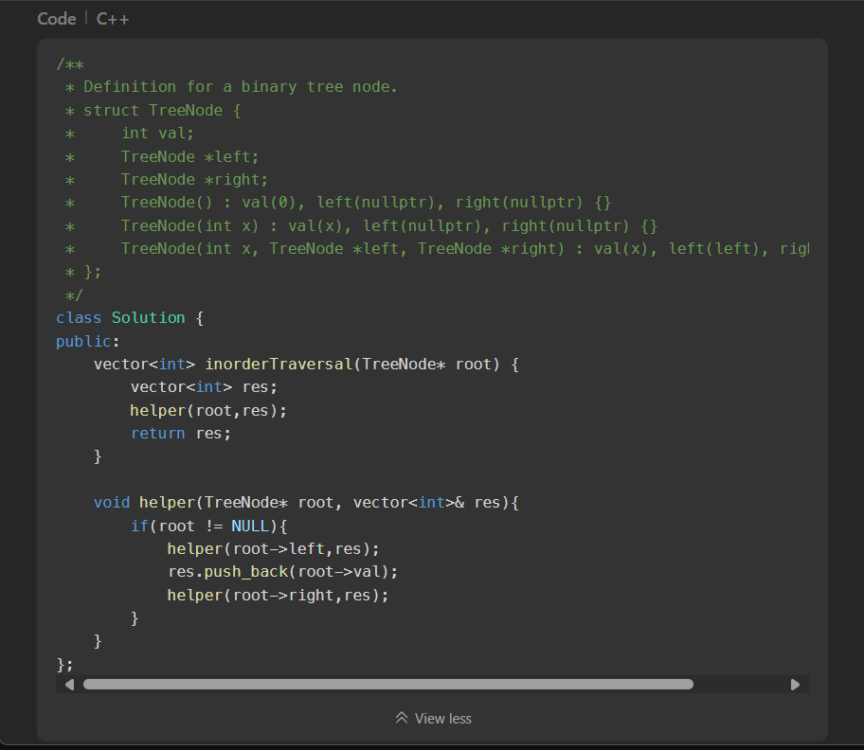Click the comment line 'struct TreeNode {'
Viewport: 864px width, 750px height.
point(162,110)
